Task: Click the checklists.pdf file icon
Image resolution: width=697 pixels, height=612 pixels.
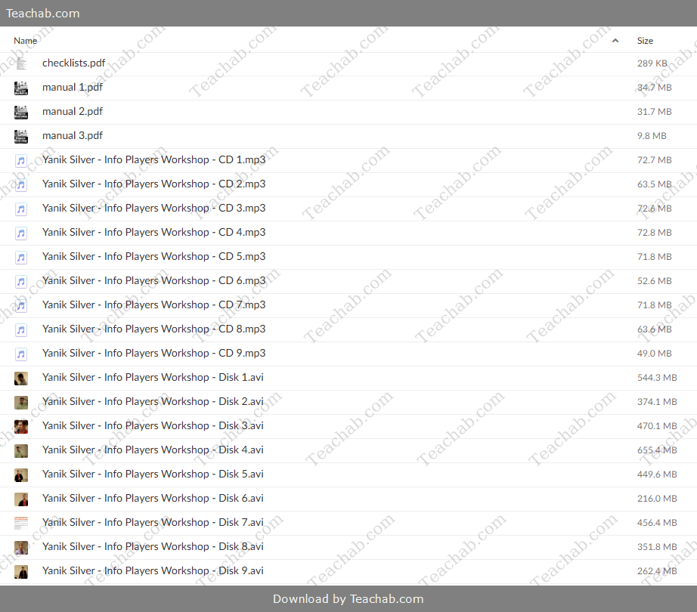Action: 21,63
